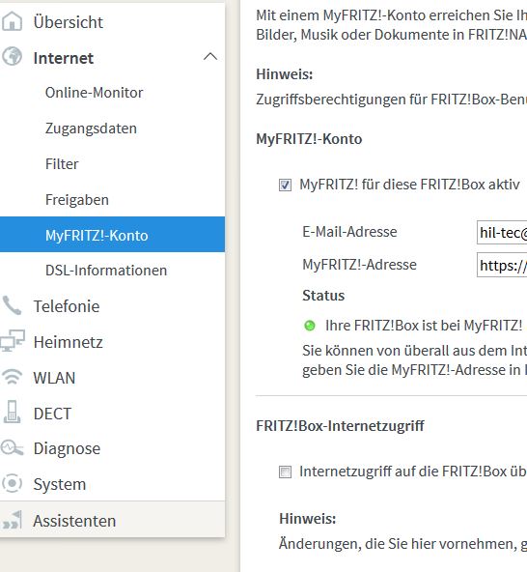The image size is (527, 572).
Task: Click the MyFRITZ!-Adresse URL field
Action: click(x=502, y=265)
